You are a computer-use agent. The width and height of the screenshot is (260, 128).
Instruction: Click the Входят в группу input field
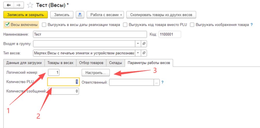pyautogui.click(x=84, y=44)
